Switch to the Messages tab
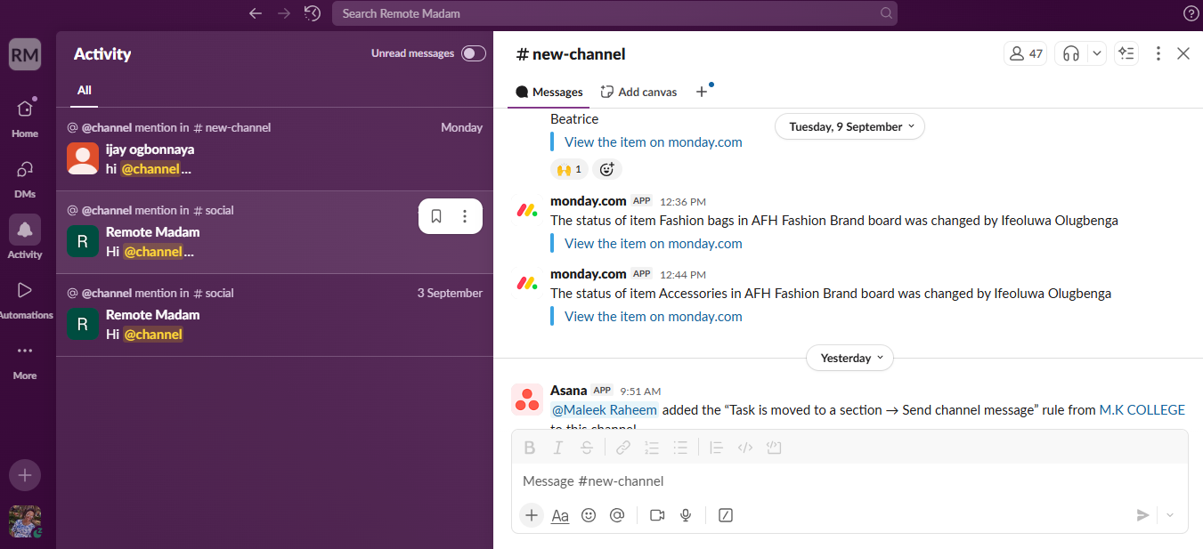Viewport: 1203px width, 549px height. point(549,92)
